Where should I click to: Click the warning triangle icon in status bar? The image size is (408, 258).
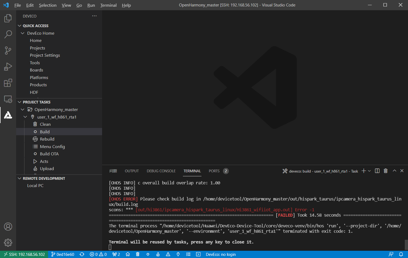168,254
